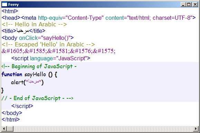Image resolution: width=200 pixels, height=133 pixels.
Task: Click the function keyword
Action: (x=12, y=74)
